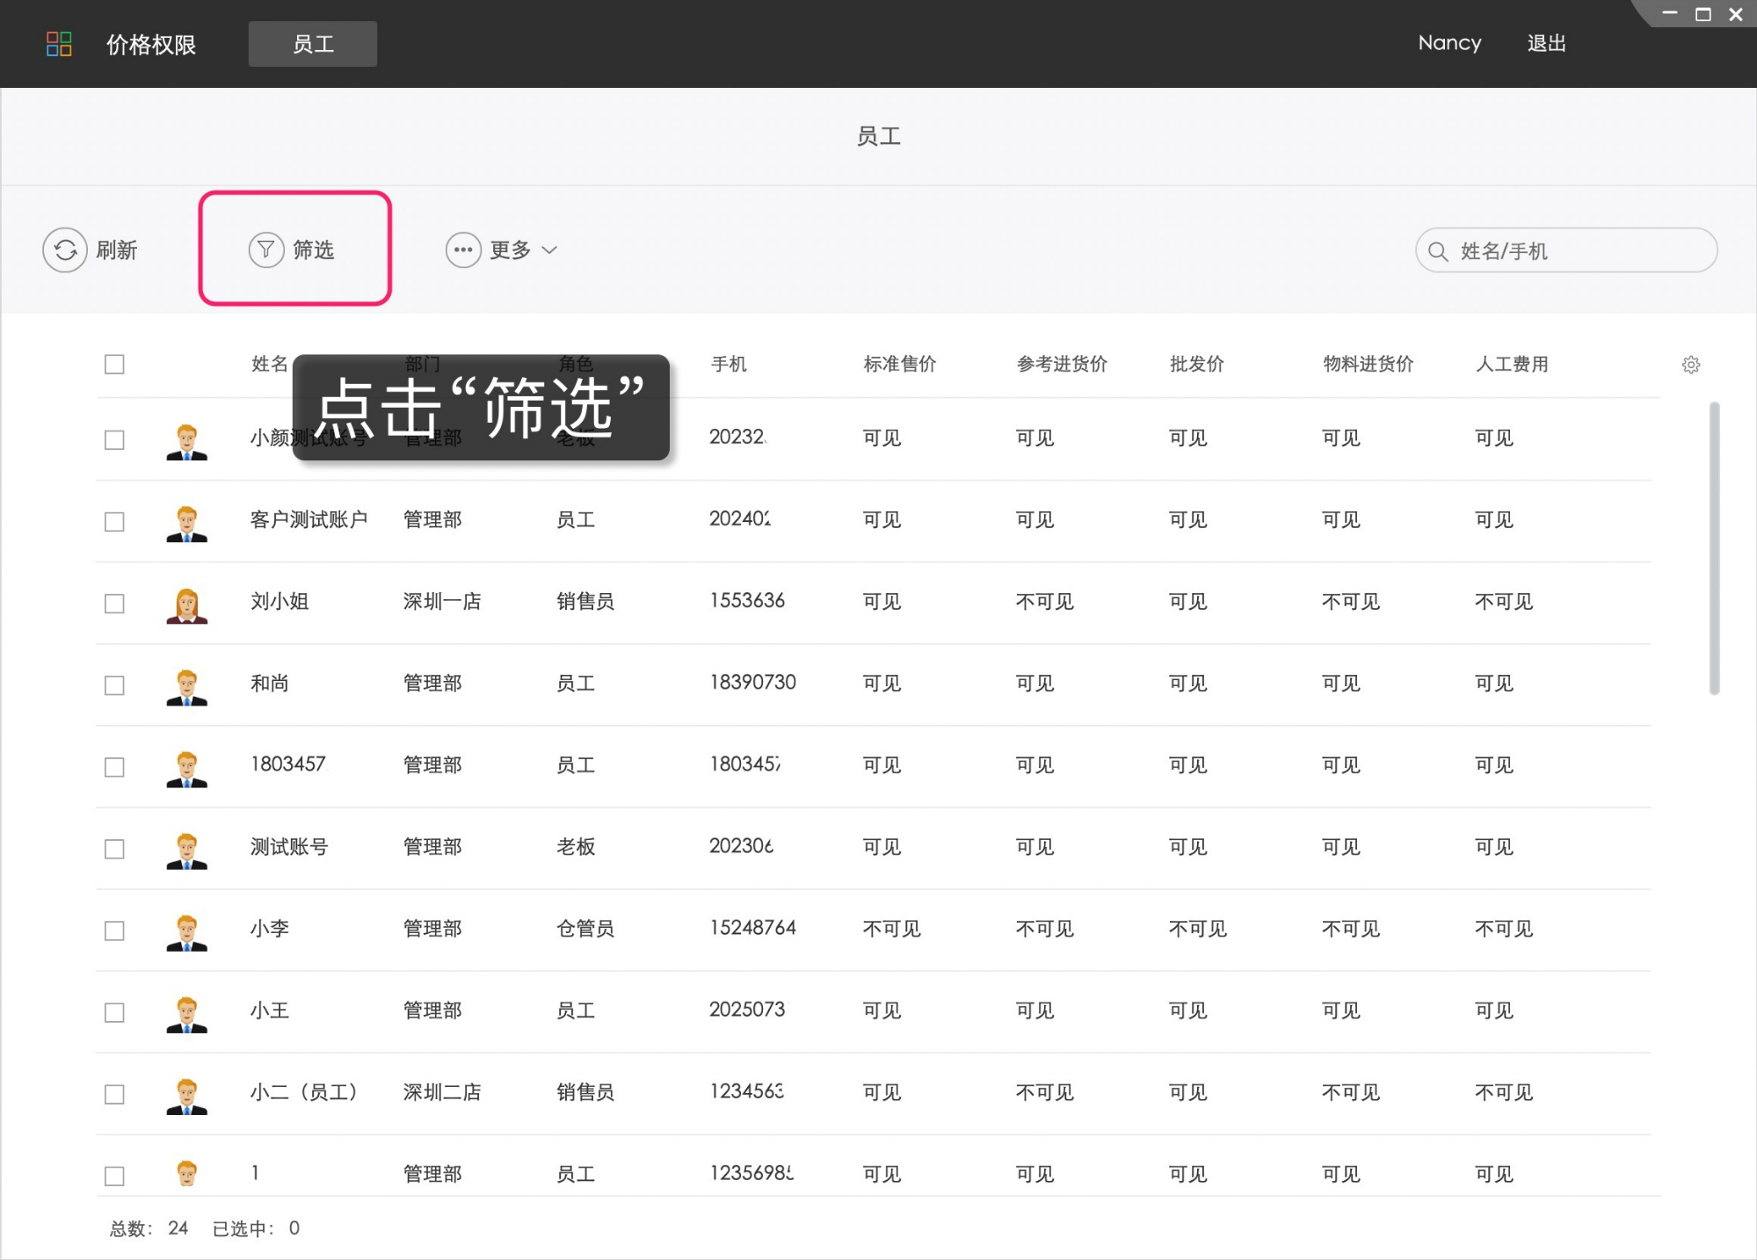The height and width of the screenshot is (1260, 1757).
Task: Check the checkbox for 刘小姐's row
Action: tap(114, 603)
